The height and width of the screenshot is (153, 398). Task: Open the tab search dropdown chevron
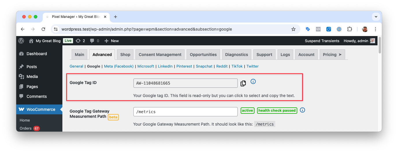(x=376, y=17)
